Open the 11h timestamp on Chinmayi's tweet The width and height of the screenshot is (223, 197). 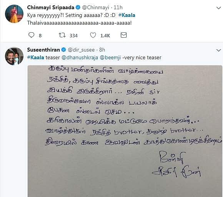[x=118, y=7]
